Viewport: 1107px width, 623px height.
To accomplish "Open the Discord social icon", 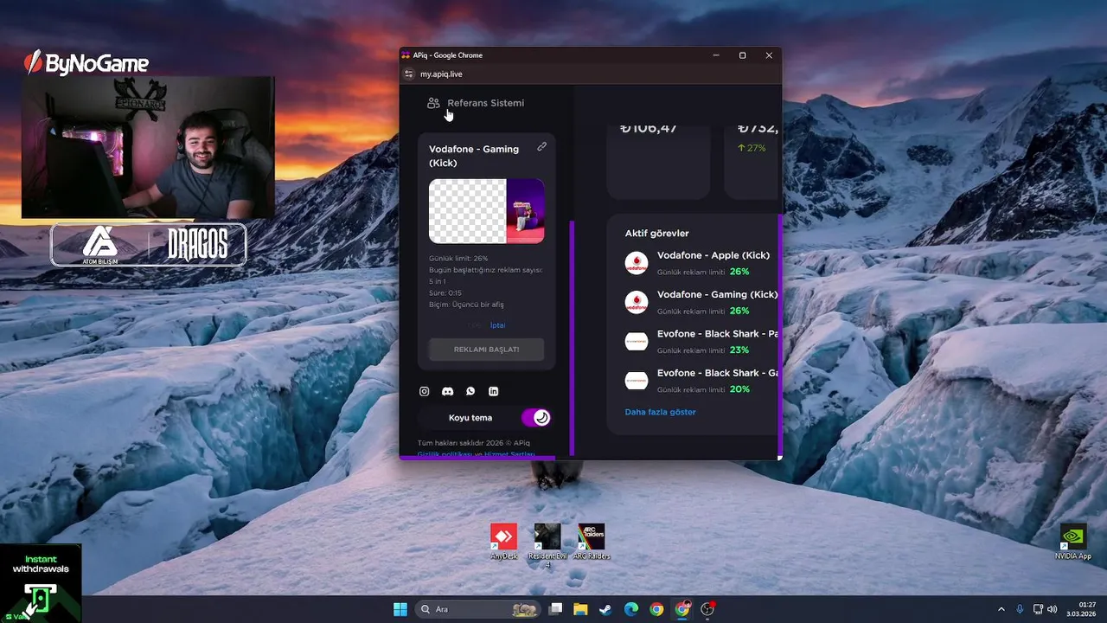I will click(447, 391).
